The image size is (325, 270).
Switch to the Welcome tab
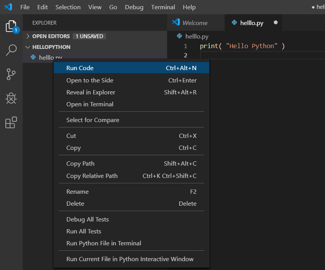[x=196, y=23]
